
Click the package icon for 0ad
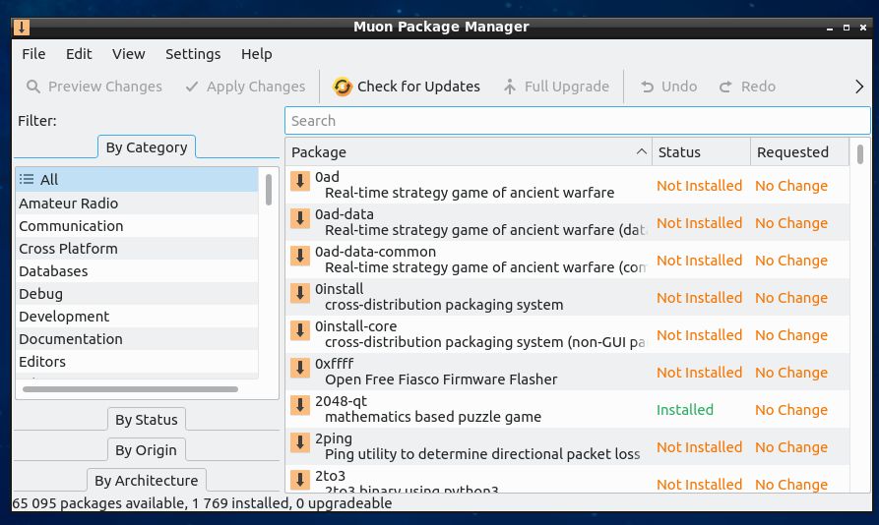point(300,181)
